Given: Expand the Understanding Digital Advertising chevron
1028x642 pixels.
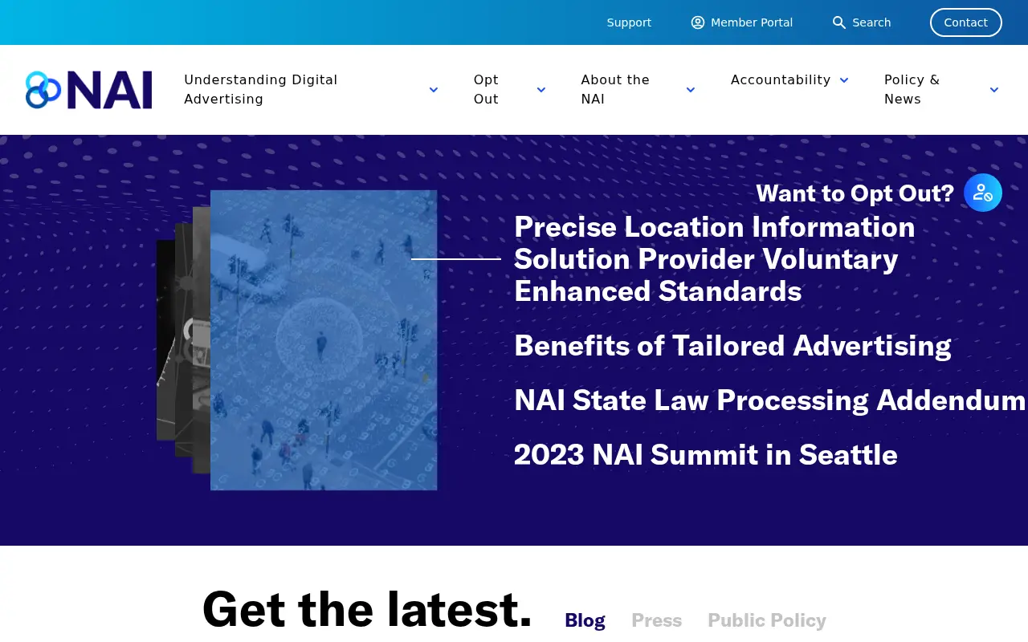Looking at the screenshot, I should click(434, 90).
